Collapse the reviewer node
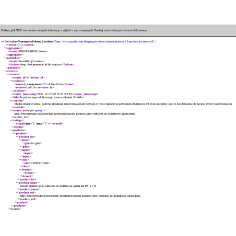This screenshot has height=236, width=236. 11,81
